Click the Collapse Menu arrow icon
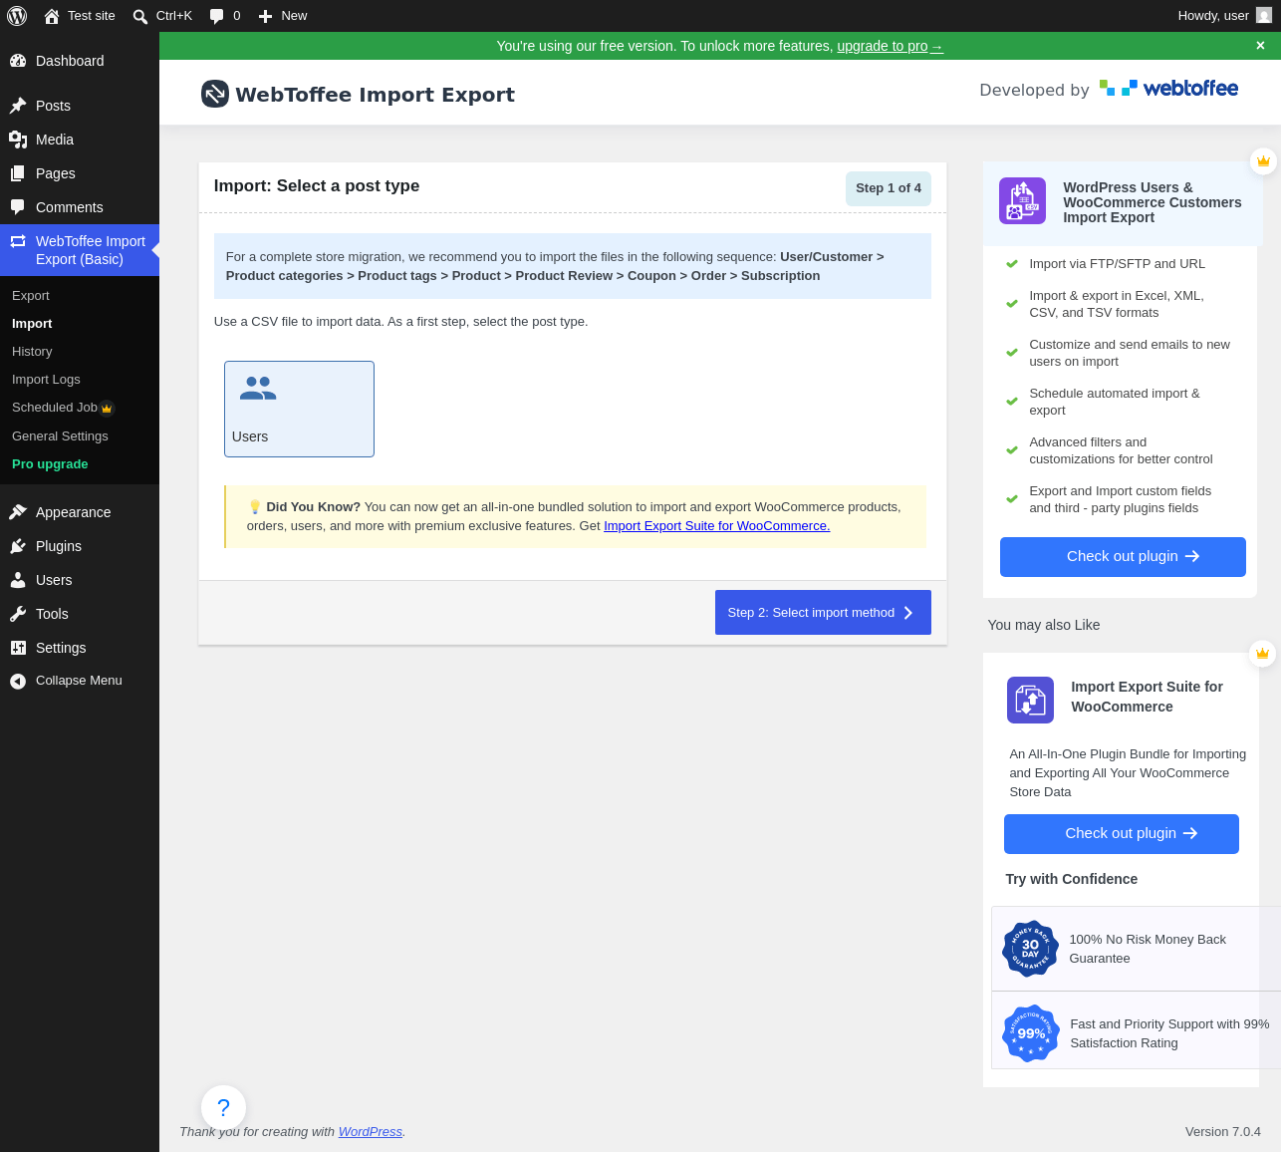Screen dimensions: 1281x1152 click(18, 681)
